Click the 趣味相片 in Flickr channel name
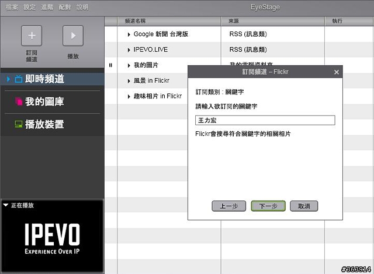 tap(158, 96)
